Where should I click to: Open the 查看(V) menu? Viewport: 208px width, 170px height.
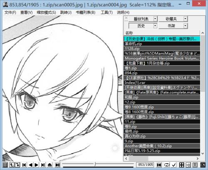coord(26,12)
